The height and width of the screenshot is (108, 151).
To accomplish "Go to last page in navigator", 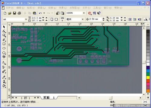I will coord(38,97).
